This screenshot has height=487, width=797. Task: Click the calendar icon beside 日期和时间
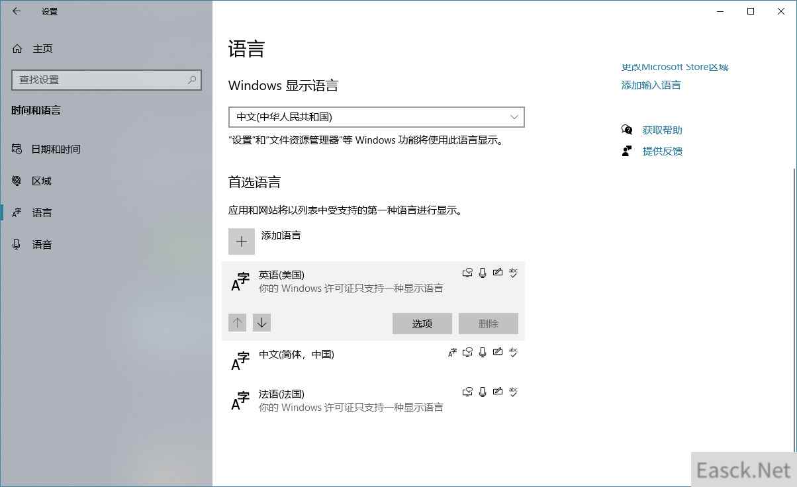[x=17, y=149]
